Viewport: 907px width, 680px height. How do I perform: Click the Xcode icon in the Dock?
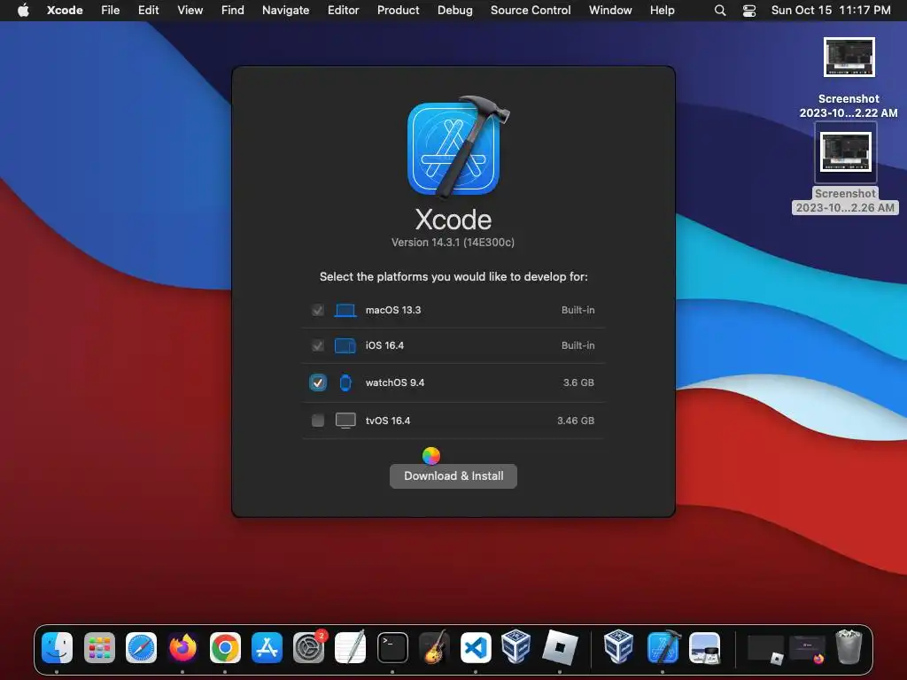point(663,647)
